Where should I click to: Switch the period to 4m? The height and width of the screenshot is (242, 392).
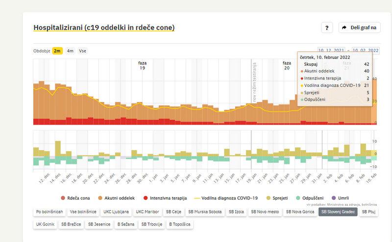coord(71,51)
